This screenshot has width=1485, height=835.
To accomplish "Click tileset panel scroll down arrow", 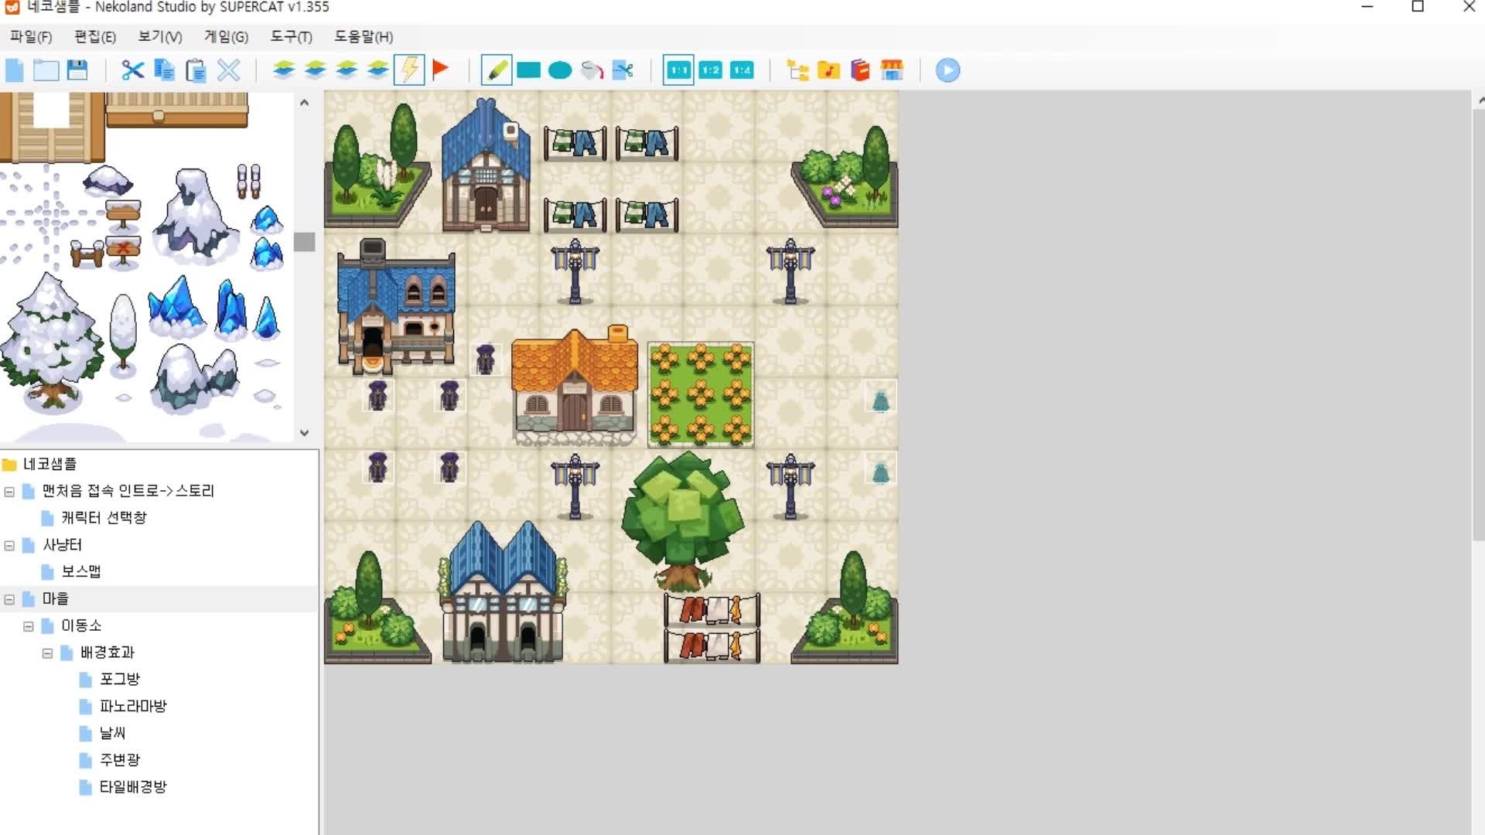I will click(304, 433).
